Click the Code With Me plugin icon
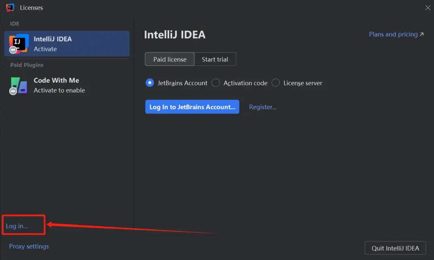 tap(19, 85)
